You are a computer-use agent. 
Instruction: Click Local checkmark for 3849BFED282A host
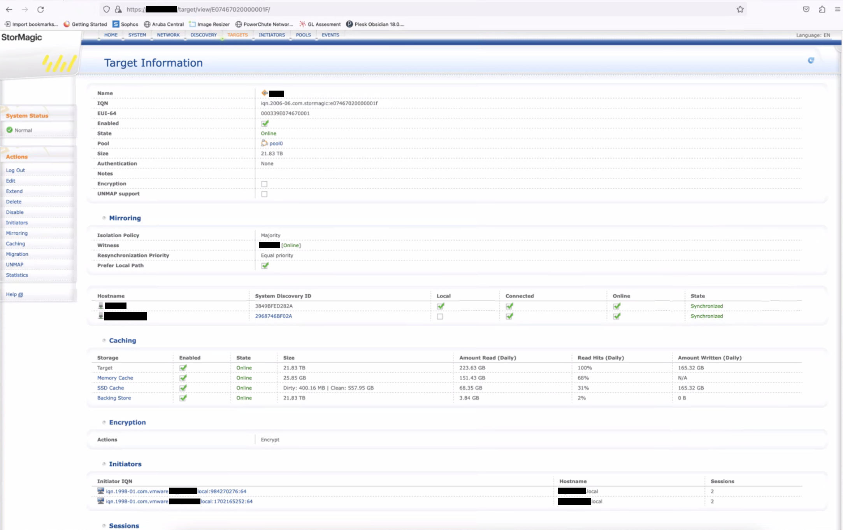(441, 306)
